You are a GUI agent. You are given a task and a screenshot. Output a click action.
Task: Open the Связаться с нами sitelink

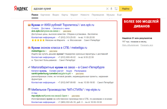pyautogui.click(x=61, y=28)
